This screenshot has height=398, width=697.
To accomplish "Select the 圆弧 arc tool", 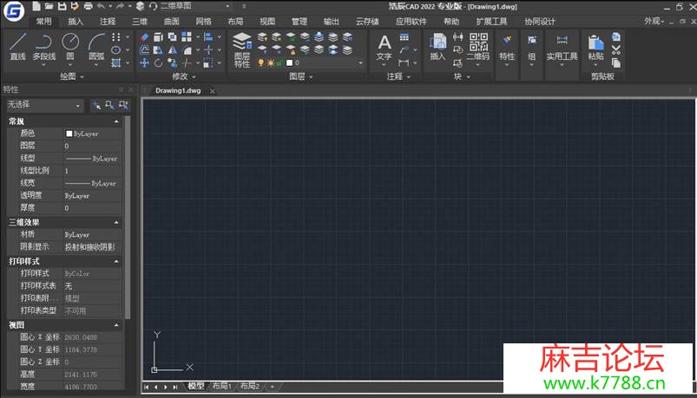I will (96, 47).
